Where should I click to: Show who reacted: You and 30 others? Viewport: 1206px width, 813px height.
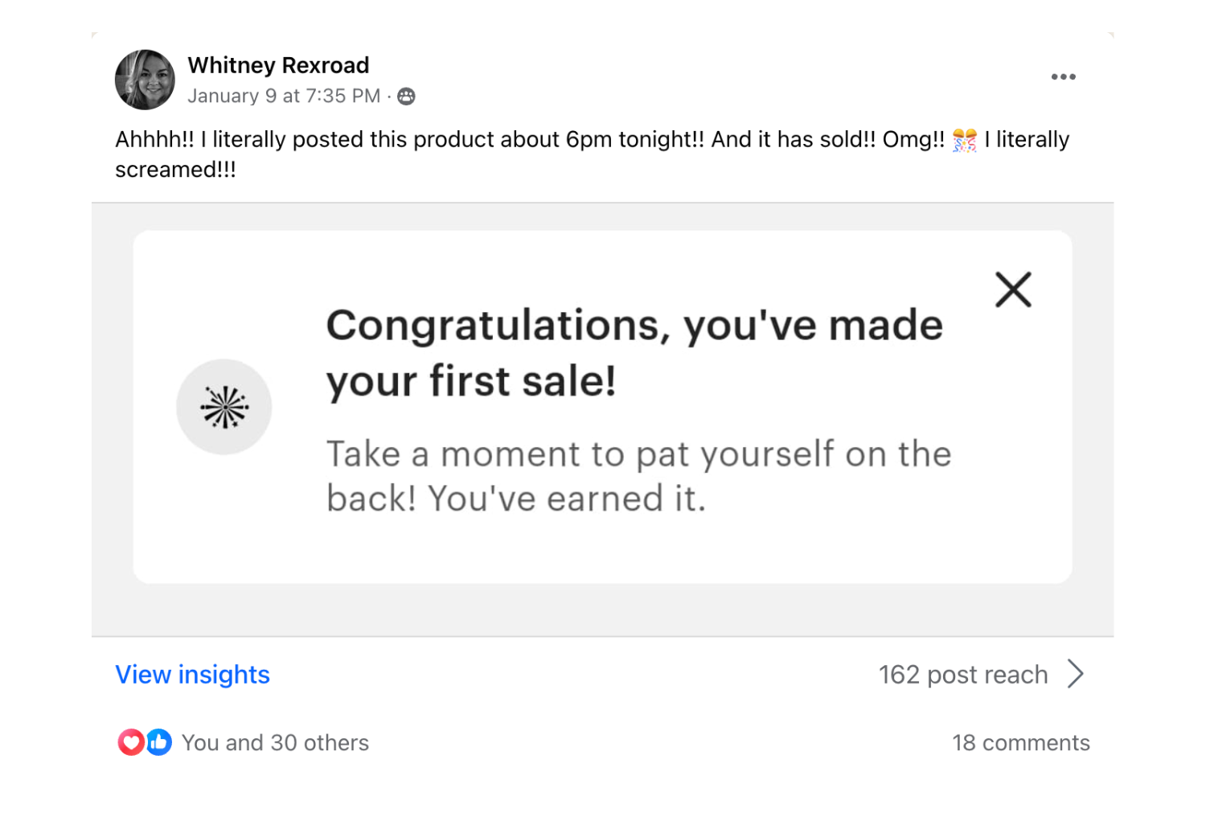[x=275, y=743]
